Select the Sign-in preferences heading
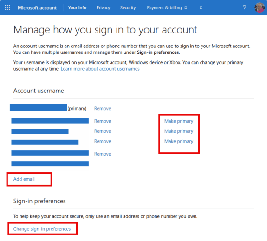 coord(39,201)
